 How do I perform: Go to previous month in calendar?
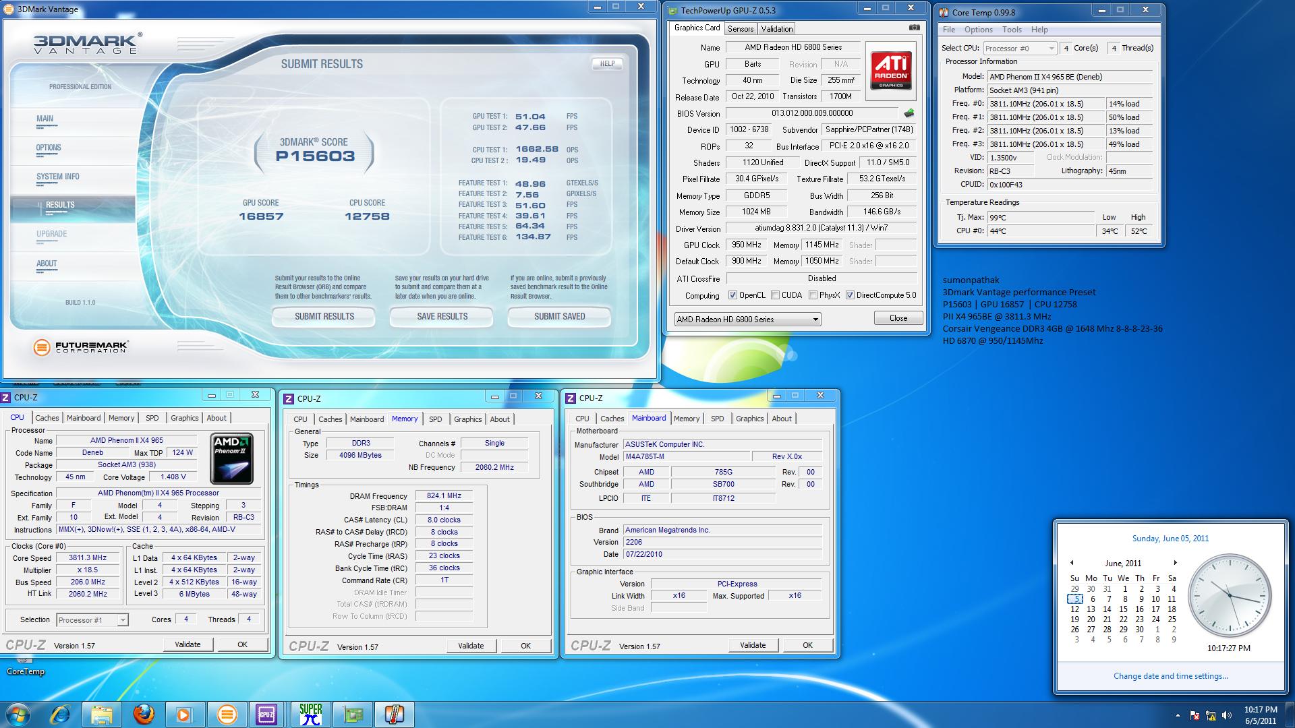pyautogui.click(x=1071, y=563)
